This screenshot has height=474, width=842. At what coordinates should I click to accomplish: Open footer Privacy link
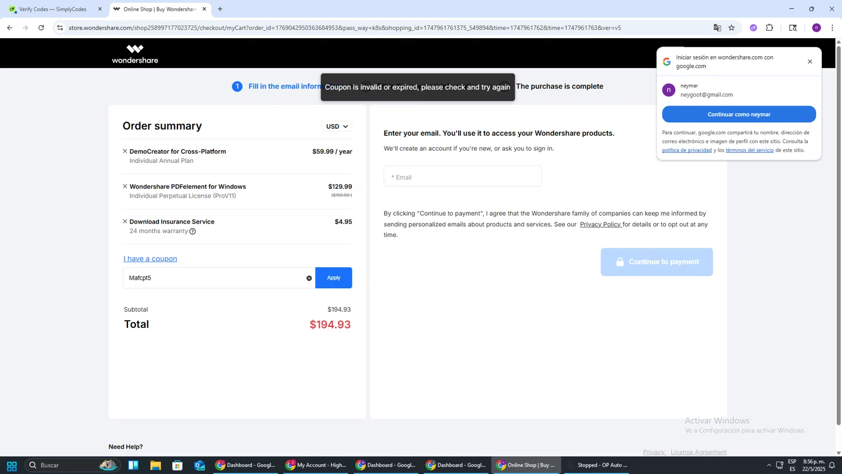point(653,452)
